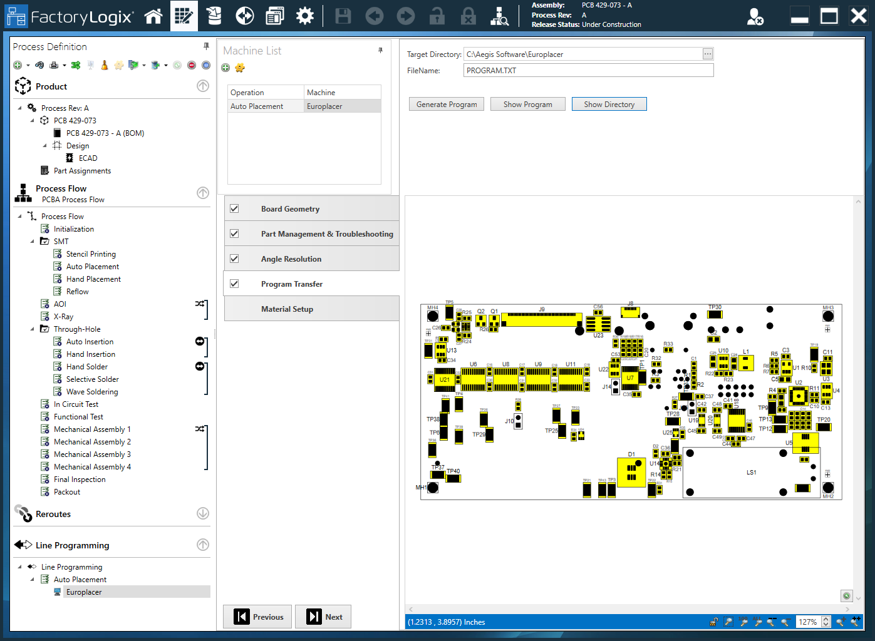
Task: Click the green add icon in Machine List
Action: pos(226,68)
